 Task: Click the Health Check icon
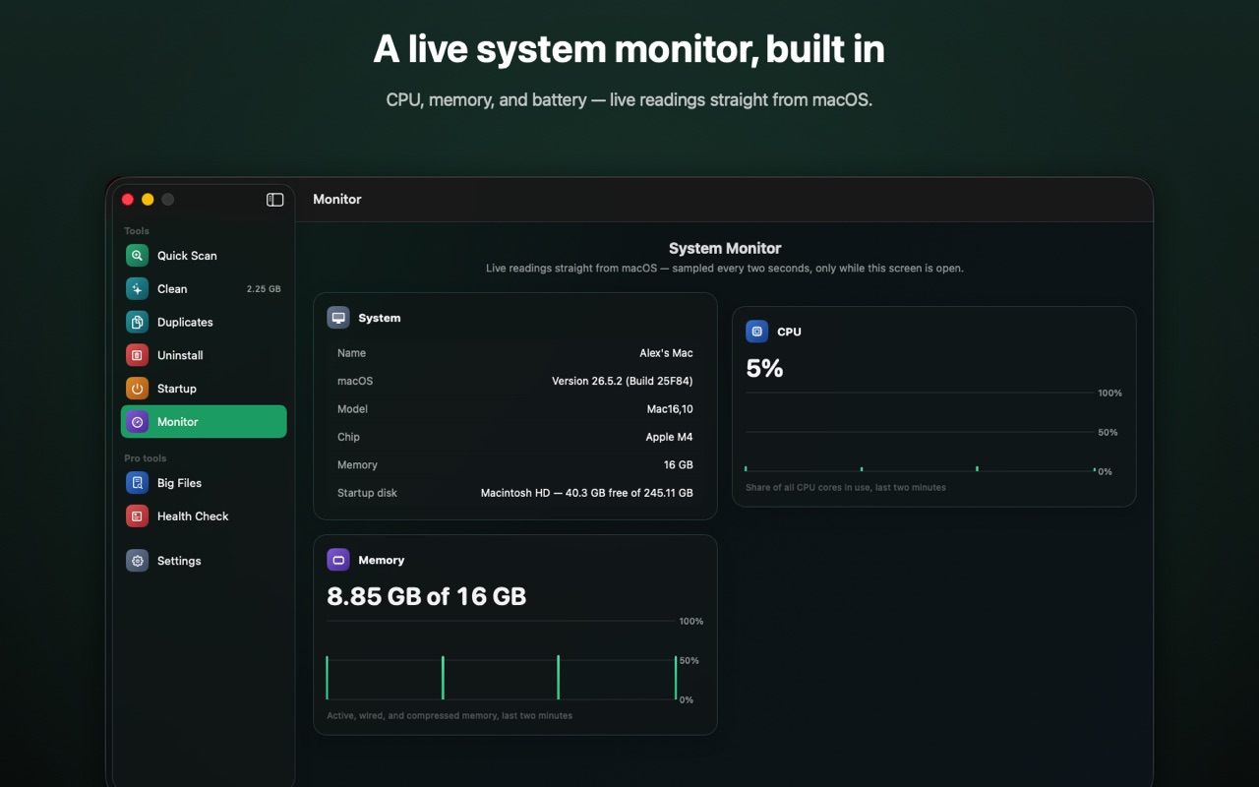point(137,516)
